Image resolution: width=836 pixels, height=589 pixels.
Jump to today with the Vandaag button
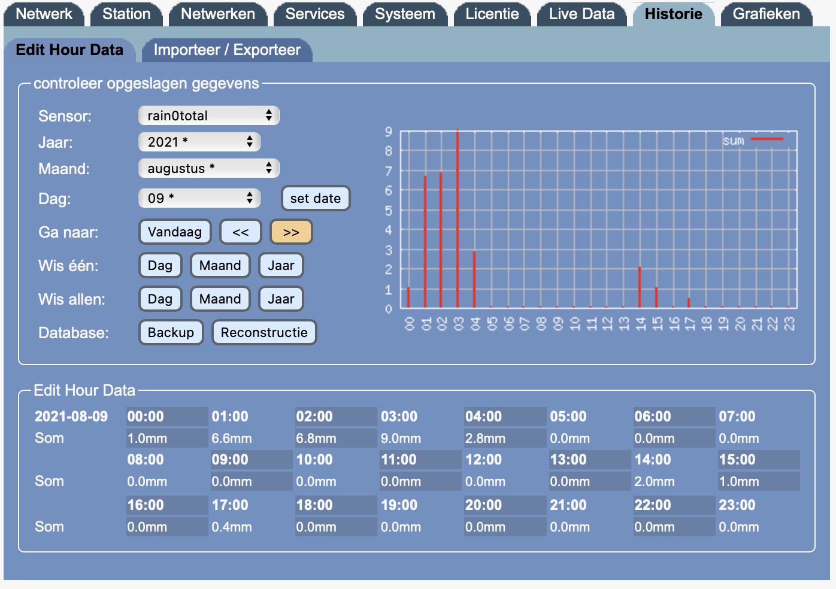click(175, 232)
